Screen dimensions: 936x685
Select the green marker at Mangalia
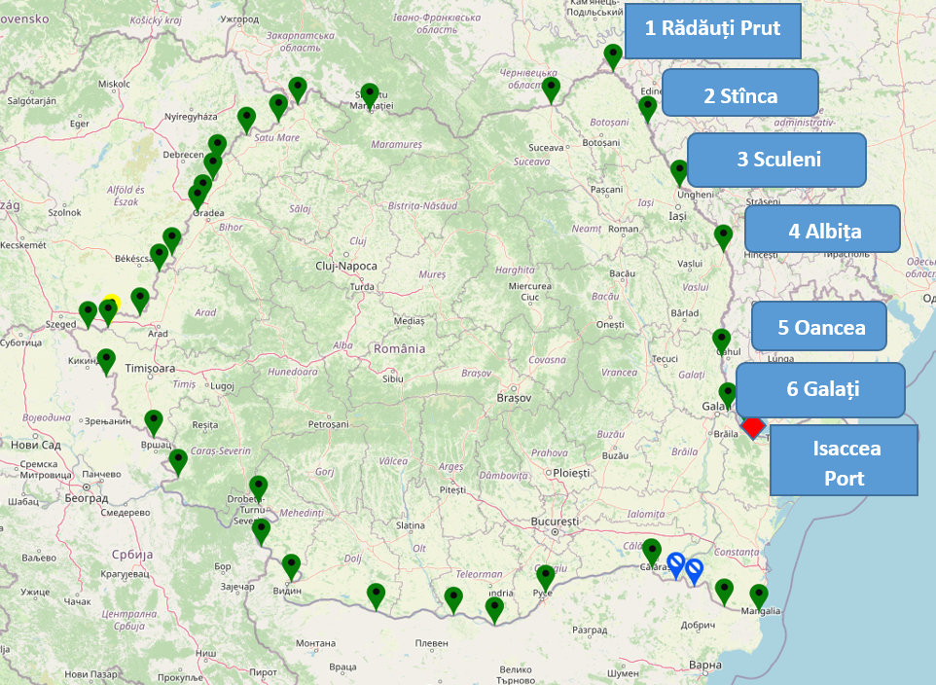pyautogui.click(x=759, y=595)
